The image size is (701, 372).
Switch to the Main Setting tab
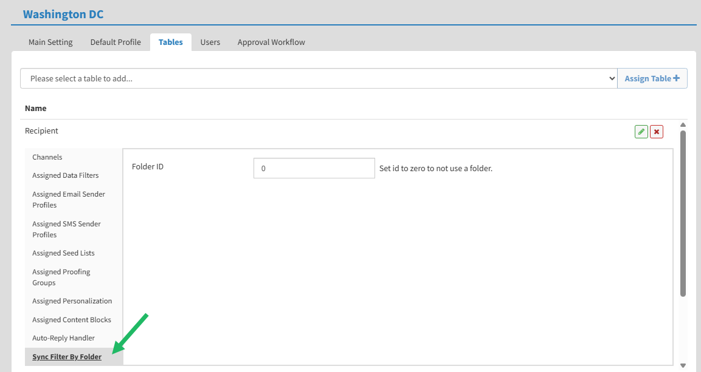(x=50, y=42)
